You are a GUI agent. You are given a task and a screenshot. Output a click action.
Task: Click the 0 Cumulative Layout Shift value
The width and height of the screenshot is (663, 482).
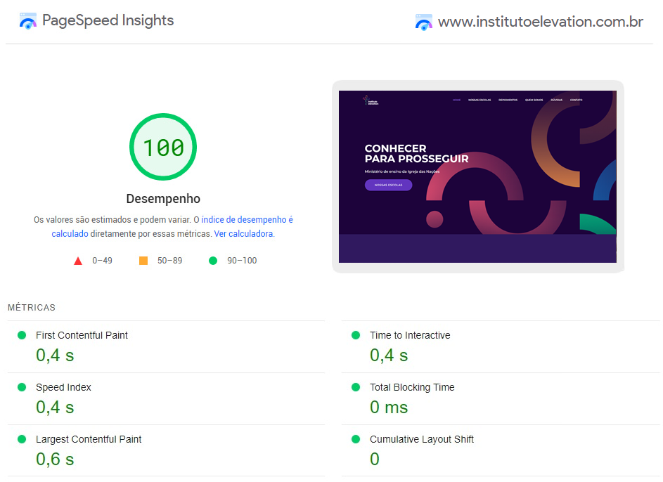375,460
